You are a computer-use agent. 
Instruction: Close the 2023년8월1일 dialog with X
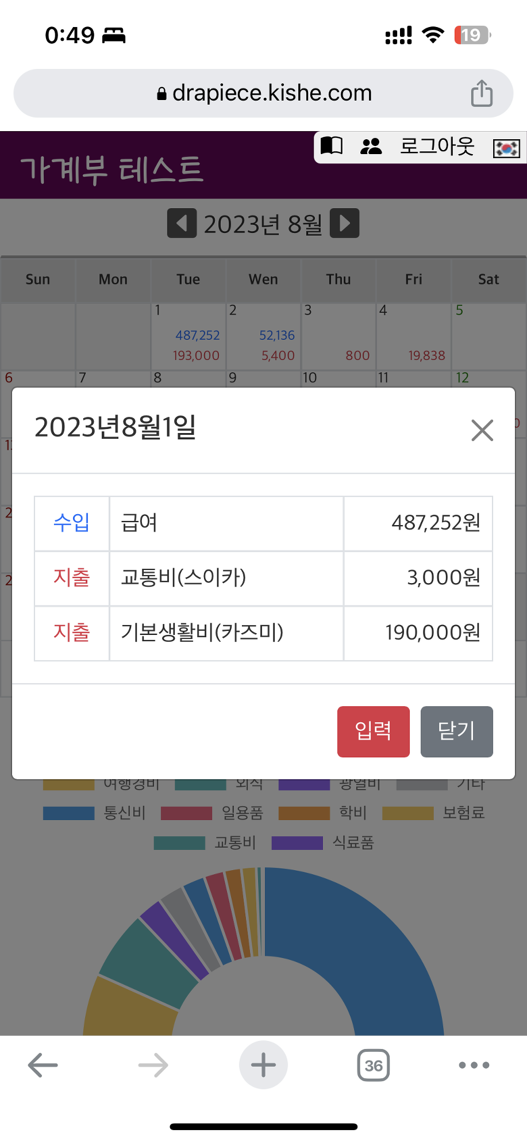[x=482, y=430]
